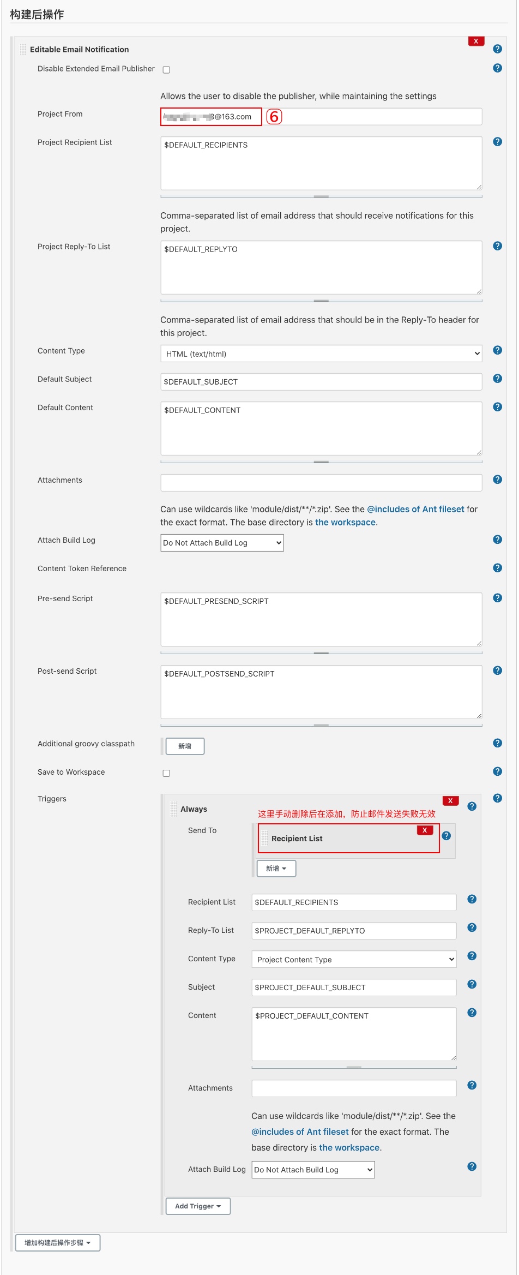Focus the Default Subject field
This screenshot has height=1275, width=519.
pyautogui.click(x=322, y=382)
